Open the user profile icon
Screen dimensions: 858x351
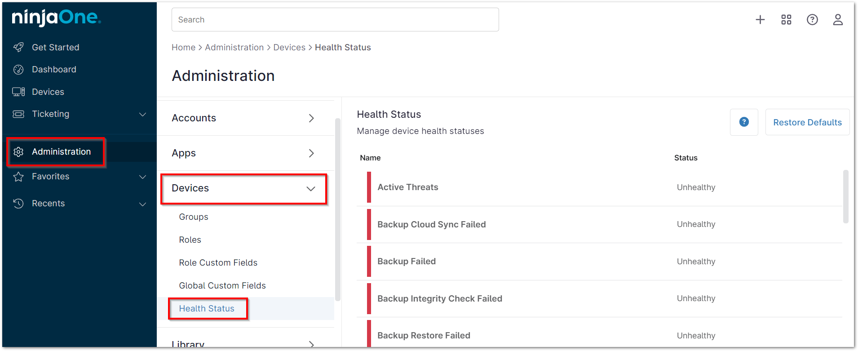pyautogui.click(x=838, y=19)
